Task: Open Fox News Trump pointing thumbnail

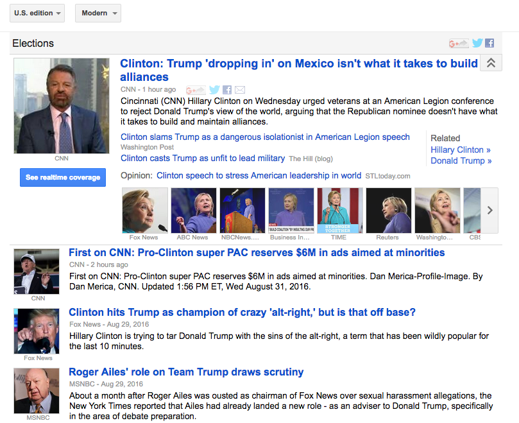Action: (x=37, y=331)
